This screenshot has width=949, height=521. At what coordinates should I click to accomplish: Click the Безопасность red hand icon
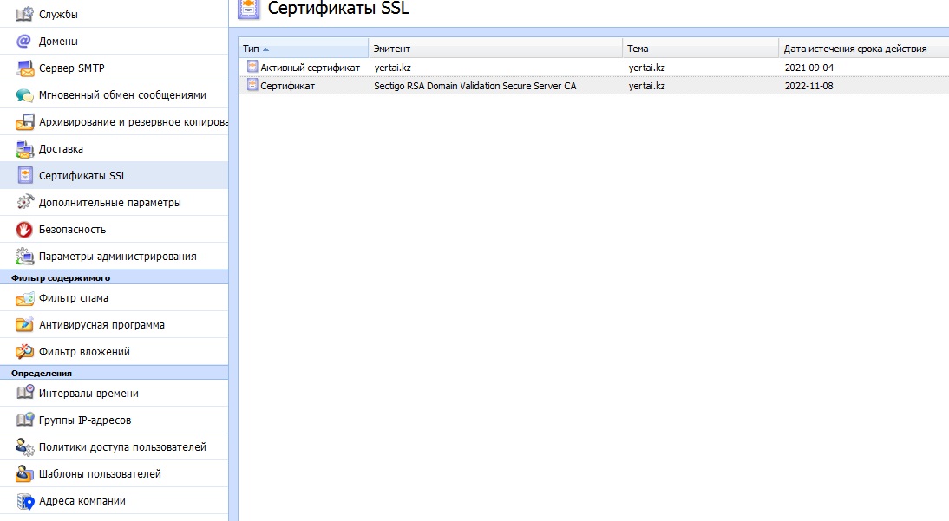click(x=24, y=230)
